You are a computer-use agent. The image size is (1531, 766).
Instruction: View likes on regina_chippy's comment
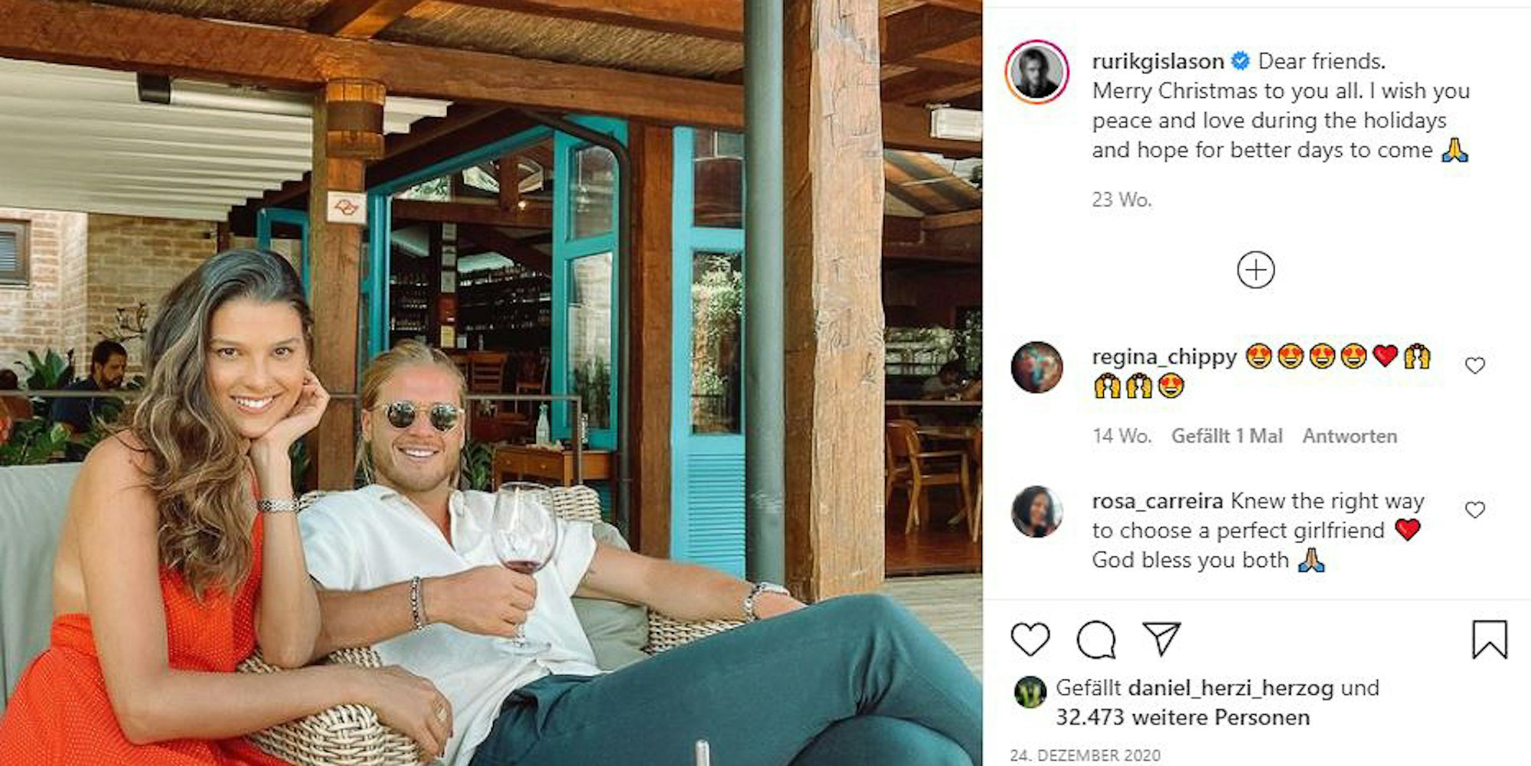[1226, 436]
